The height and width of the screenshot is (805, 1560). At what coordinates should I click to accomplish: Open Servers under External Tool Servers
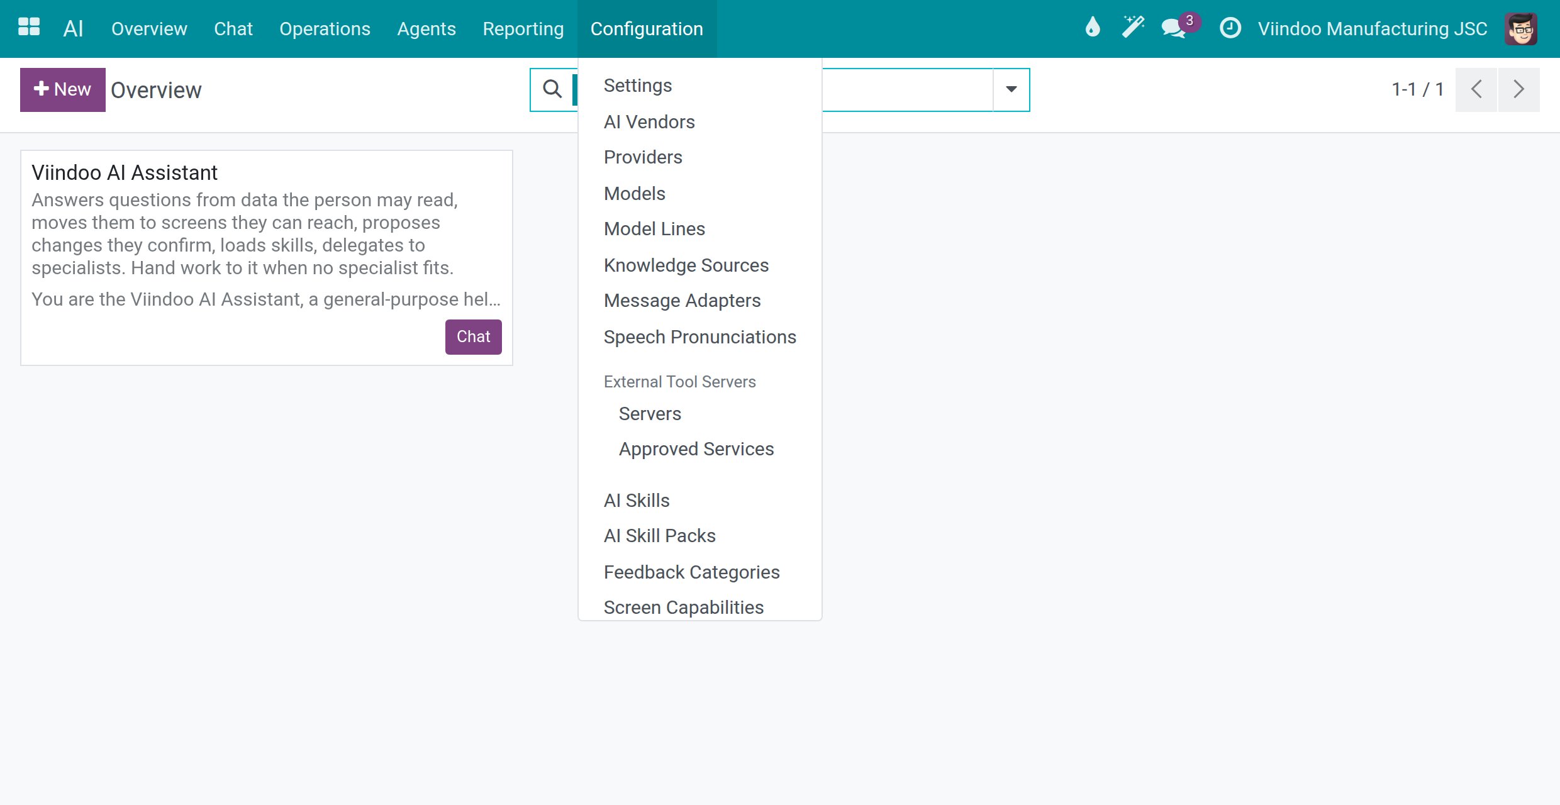point(699,413)
